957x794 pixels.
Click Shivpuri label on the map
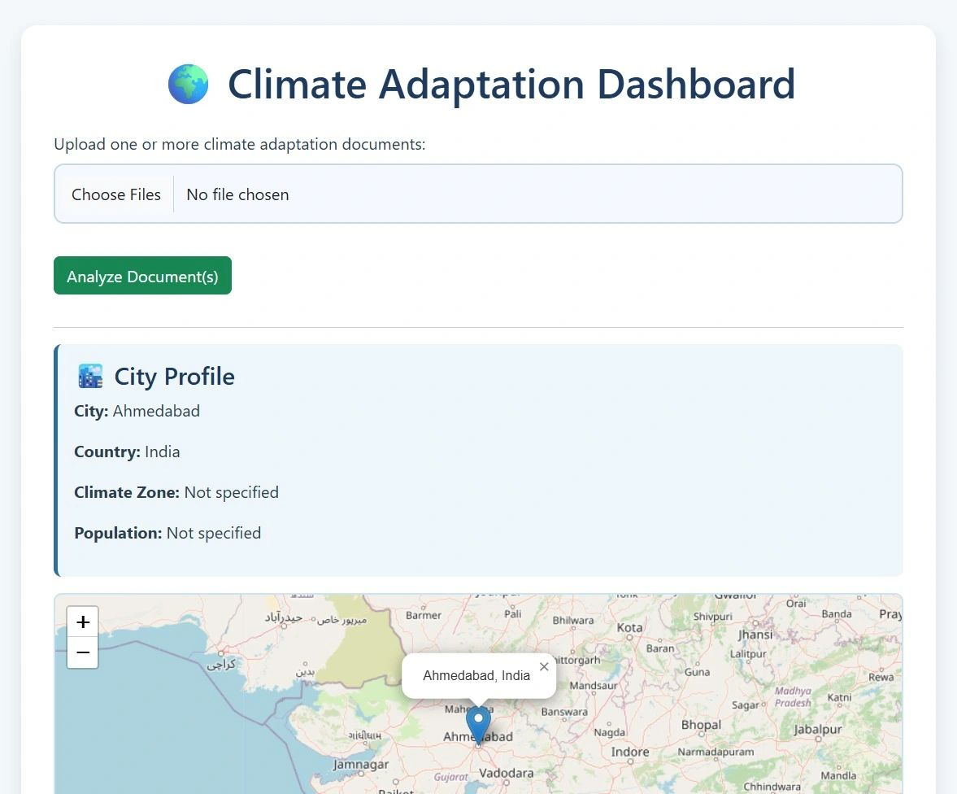pos(713,617)
